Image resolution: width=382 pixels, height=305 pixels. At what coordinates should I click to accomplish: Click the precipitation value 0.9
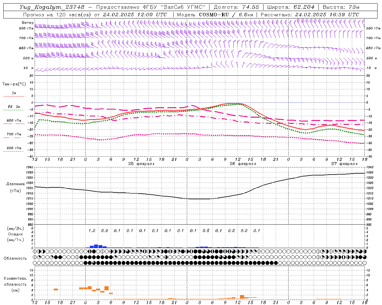point(104,231)
